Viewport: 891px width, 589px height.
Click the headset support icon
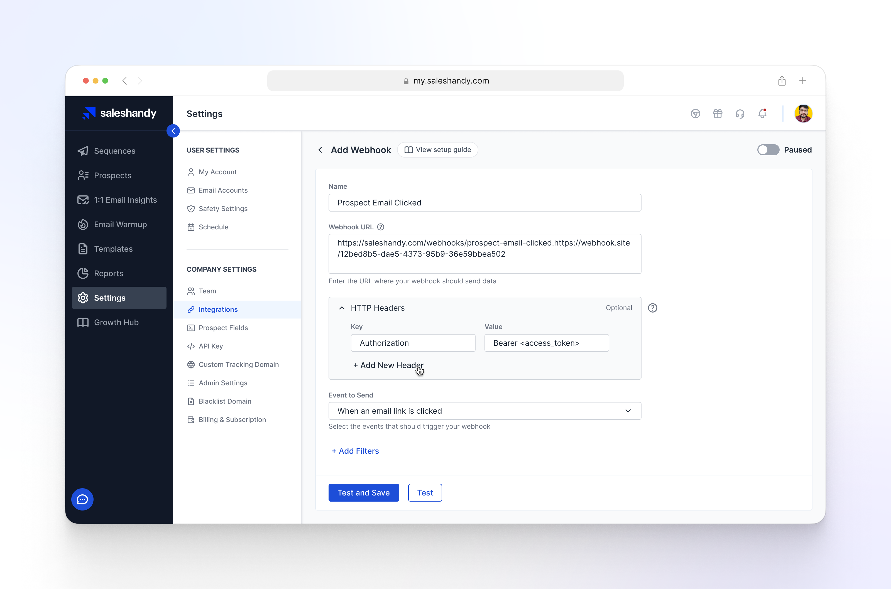point(740,114)
